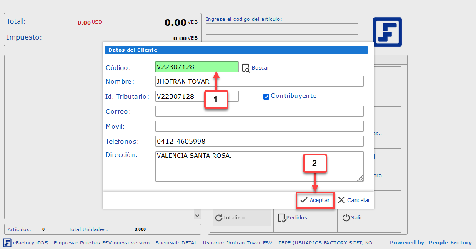
Task: Uncheck the Contribuyente checkbox
Action: point(266,97)
